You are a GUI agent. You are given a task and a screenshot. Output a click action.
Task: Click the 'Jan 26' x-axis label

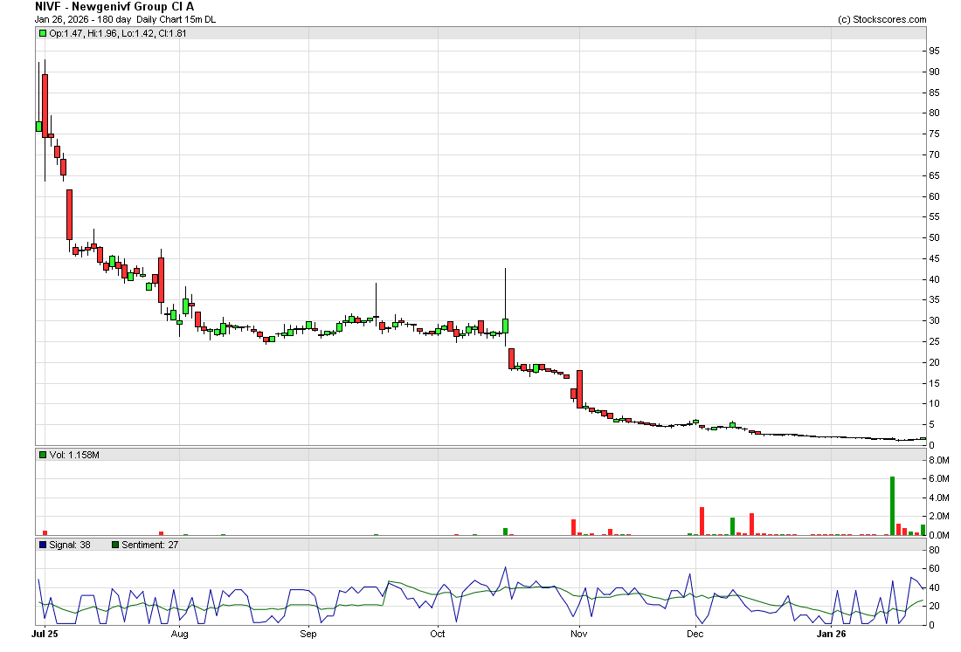pos(831,634)
